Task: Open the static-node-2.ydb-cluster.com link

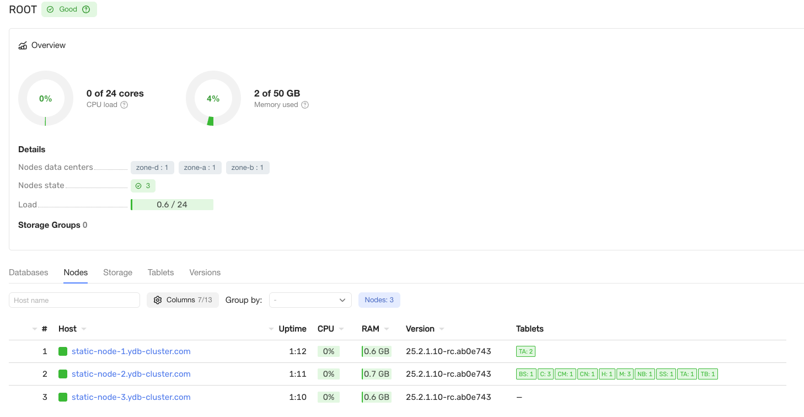Action: coord(131,374)
